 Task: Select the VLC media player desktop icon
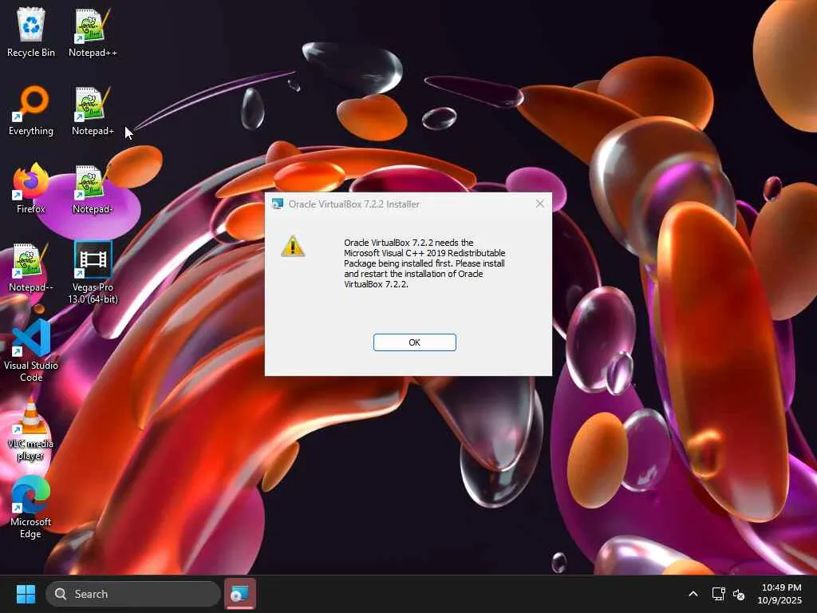click(31, 429)
